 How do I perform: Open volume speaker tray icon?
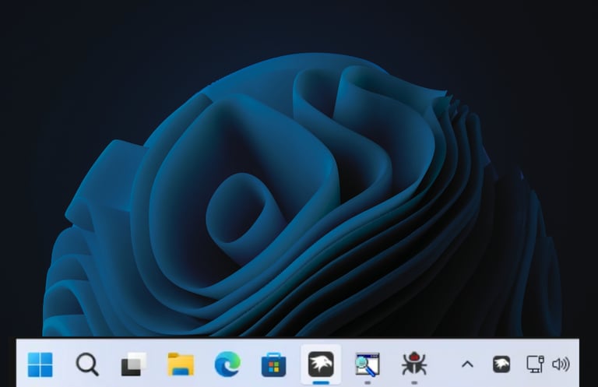[561, 364]
